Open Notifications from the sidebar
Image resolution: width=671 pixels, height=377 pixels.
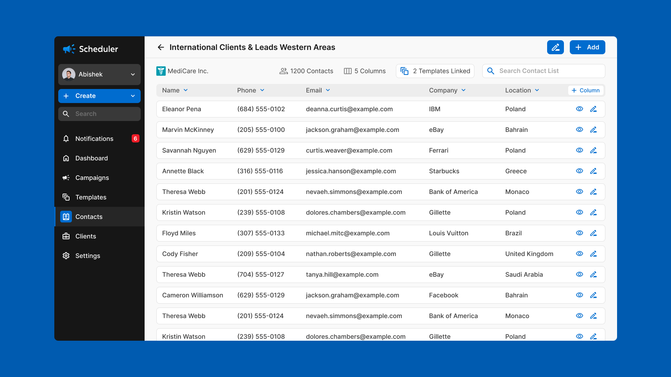[x=94, y=139]
